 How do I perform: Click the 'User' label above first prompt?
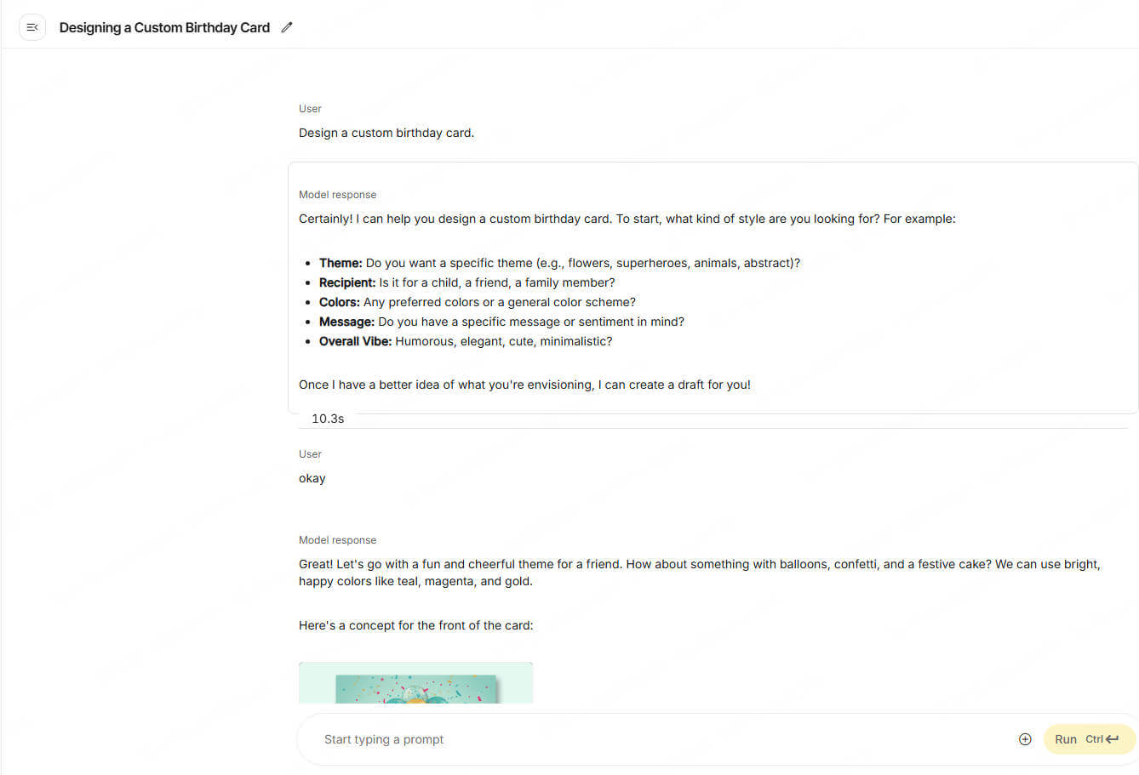[x=310, y=109]
